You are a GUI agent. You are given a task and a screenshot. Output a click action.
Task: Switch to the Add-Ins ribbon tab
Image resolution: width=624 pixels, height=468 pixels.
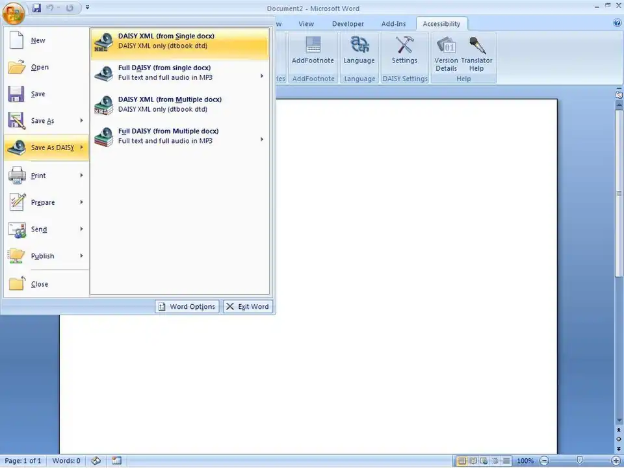click(x=393, y=24)
